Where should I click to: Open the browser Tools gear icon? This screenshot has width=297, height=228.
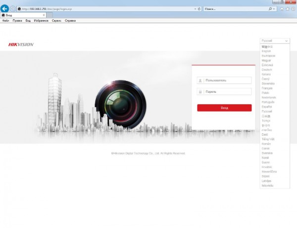(294, 9)
